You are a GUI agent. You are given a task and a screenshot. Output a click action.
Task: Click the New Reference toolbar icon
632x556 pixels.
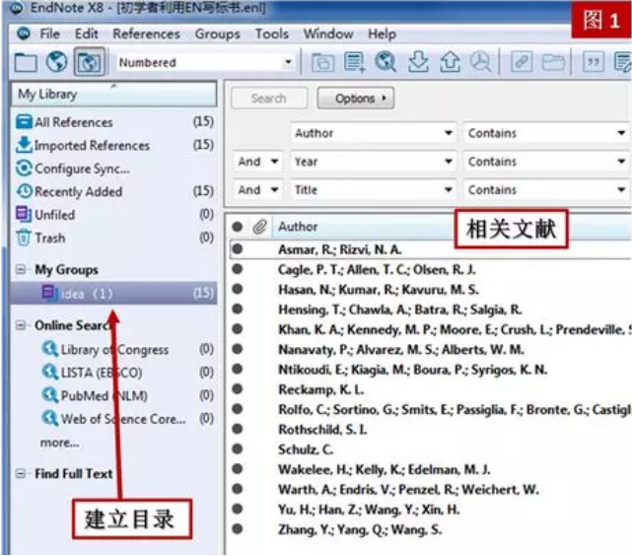coord(354,62)
